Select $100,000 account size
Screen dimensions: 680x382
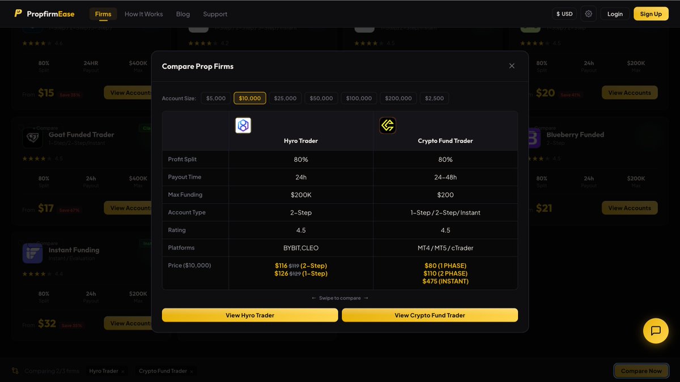(359, 98)
